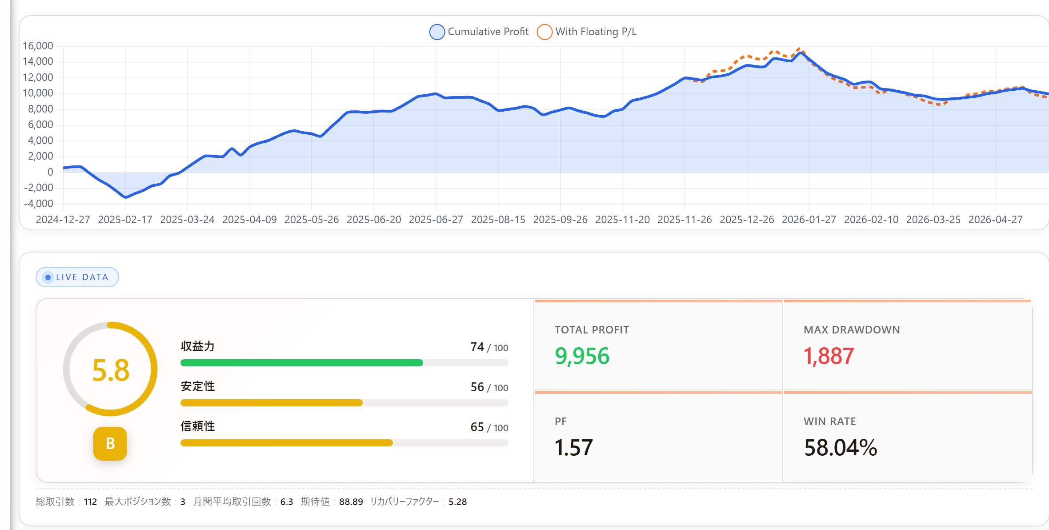1049x530 pixels.
Task: Select the TOTAL PROFIT card
Action: (x=658, y=345)
